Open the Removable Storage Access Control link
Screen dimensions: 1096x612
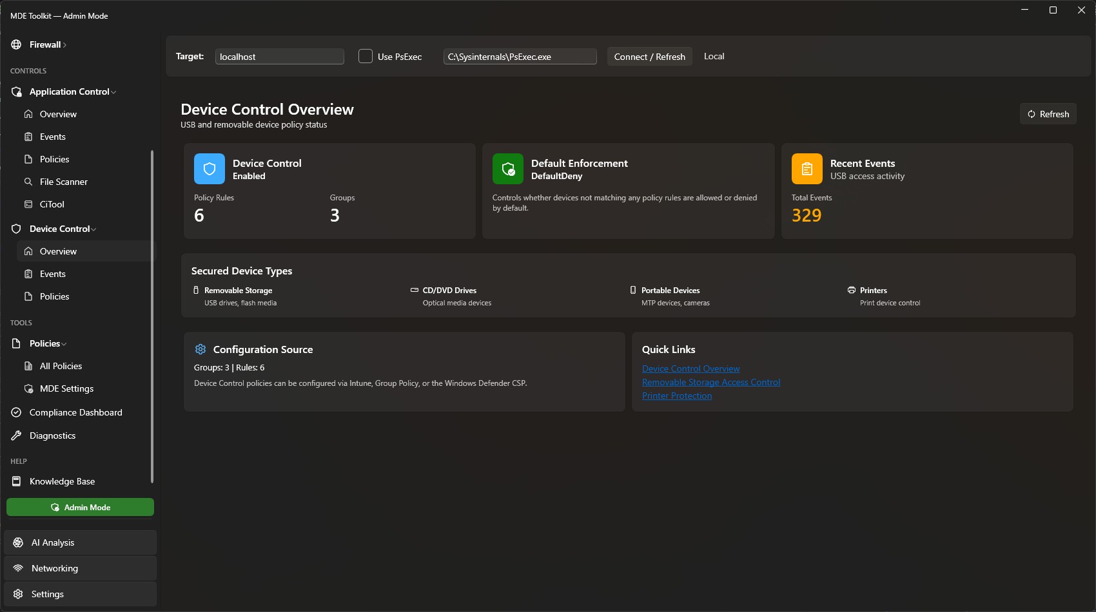pyautogui.click(x=710, y=382)
